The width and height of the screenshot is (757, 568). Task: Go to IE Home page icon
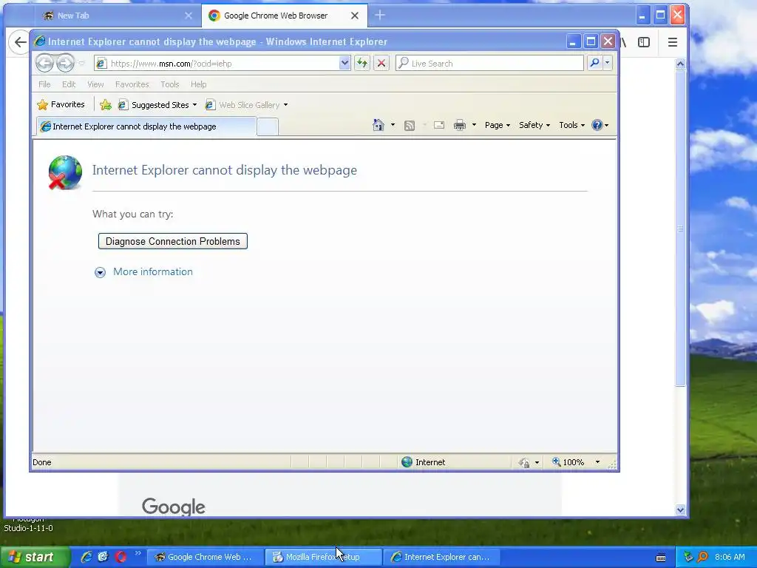[x=378, y=125]
